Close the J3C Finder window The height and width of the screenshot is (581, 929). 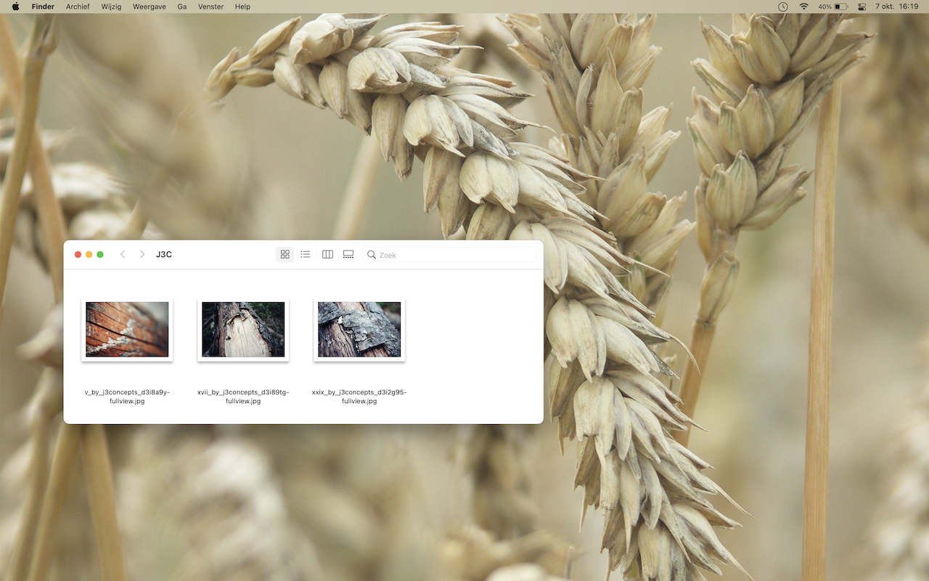click(78, 254)
